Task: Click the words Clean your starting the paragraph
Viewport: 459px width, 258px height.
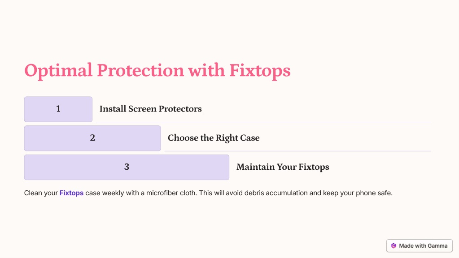Action: (41, 193)
